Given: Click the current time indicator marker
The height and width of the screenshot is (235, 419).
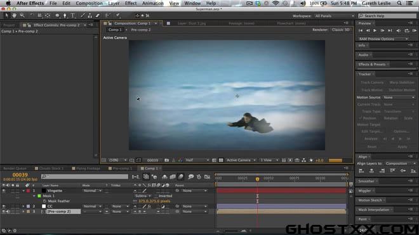Looking at the screenshot, I should click(x=257, y=179).
